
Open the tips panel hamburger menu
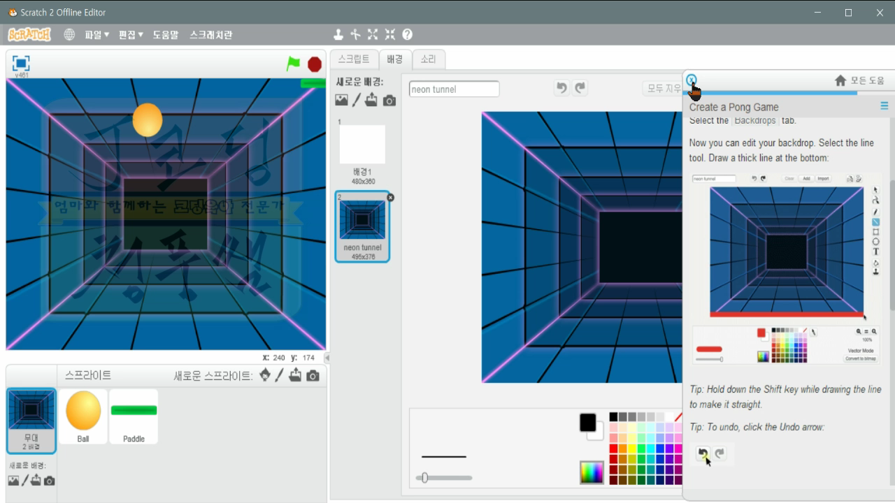pyautogui.click(x=884, y=105)
